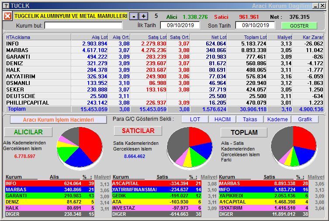This screenshot has height=221, width=329.
Task: Click the ALICILAR pie chart
Action: (79, 148)
